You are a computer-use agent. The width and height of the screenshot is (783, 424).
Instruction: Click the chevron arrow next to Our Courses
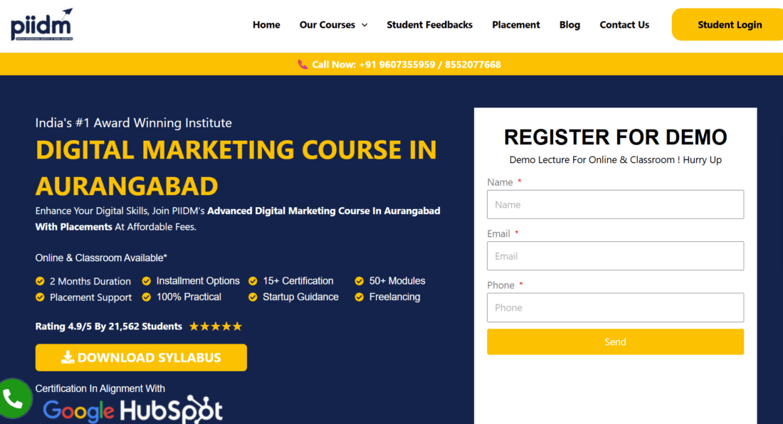pos(364,25)
